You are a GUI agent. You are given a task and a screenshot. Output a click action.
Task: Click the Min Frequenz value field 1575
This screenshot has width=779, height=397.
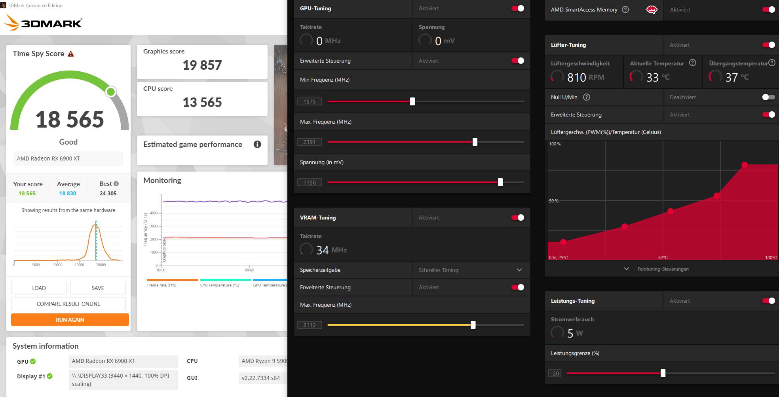tap(310, 102)
